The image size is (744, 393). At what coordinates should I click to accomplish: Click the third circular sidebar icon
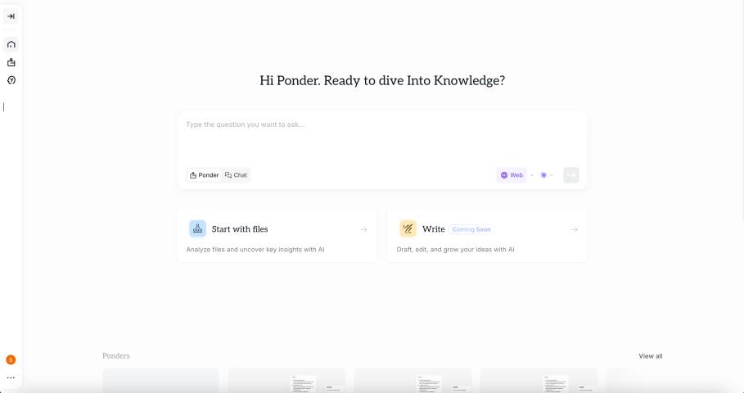[11, 80]
